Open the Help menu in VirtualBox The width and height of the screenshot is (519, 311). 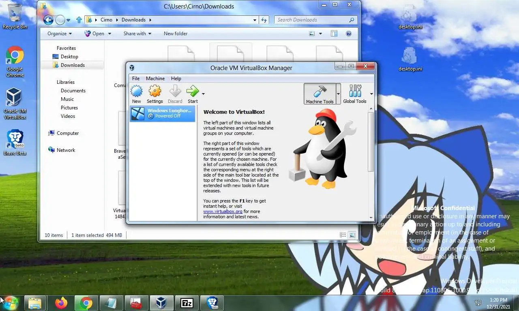176,79
